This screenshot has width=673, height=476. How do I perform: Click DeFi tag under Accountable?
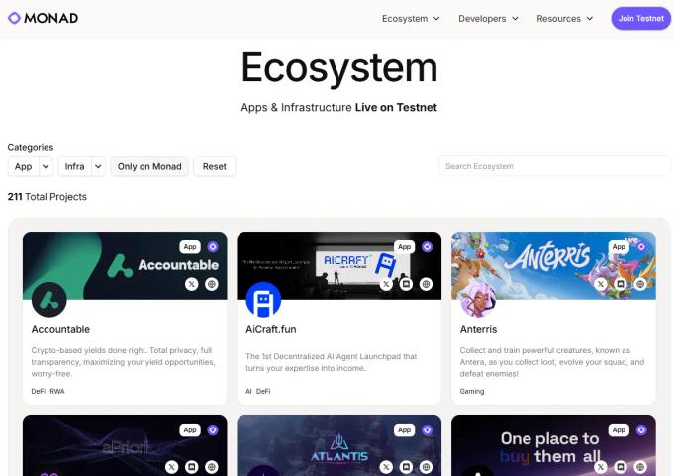(x=39, y=392)
